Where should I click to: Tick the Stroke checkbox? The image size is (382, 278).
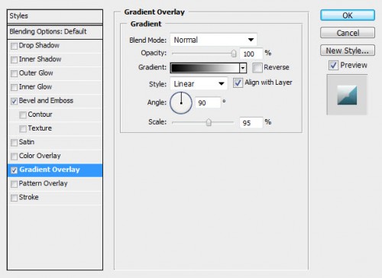(14, 198)
